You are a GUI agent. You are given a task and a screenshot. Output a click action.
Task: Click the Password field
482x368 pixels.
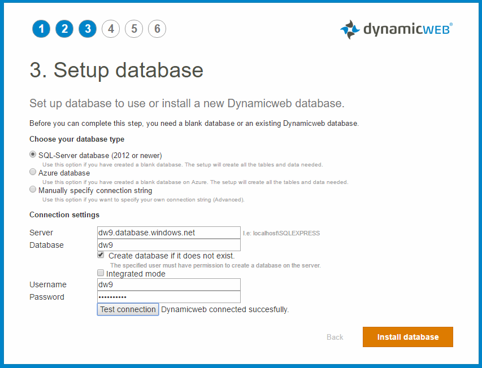[x=169, y=297]
